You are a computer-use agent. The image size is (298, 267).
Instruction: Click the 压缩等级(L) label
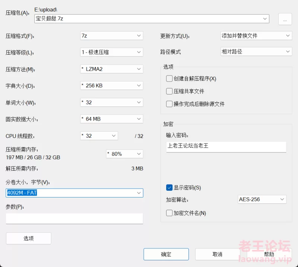coord(20,52)
